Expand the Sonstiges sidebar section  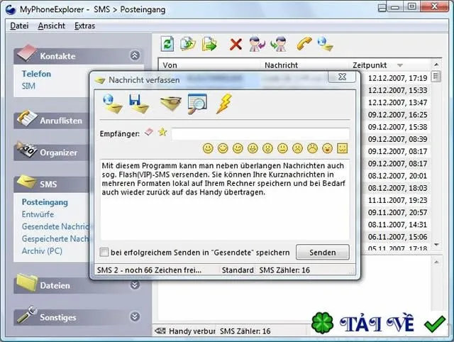point(135,316)
